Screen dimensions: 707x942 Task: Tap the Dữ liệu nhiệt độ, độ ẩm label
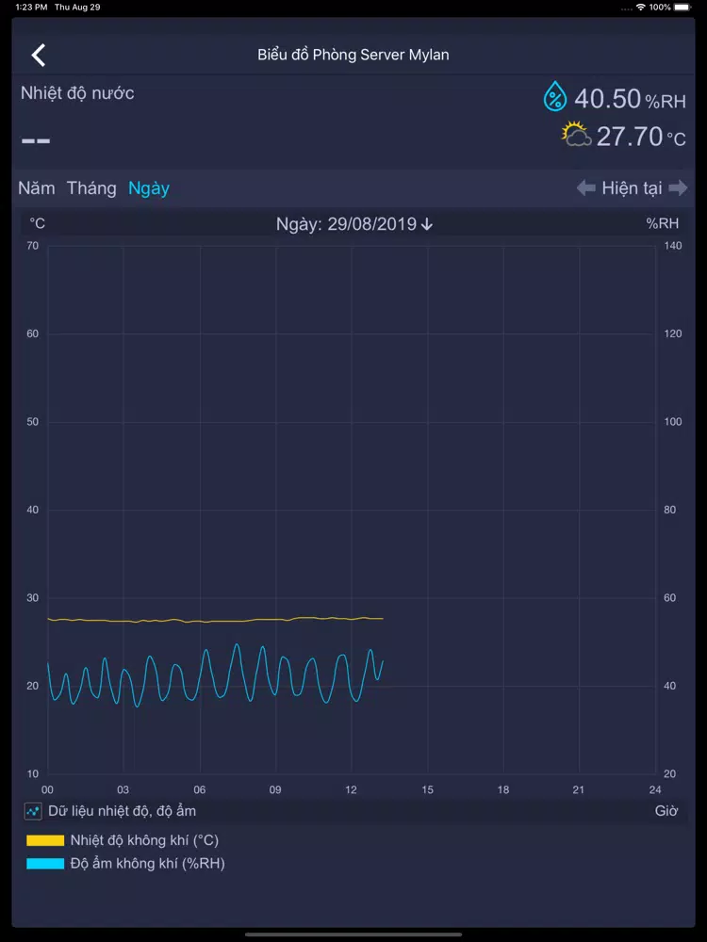(122, 811)
